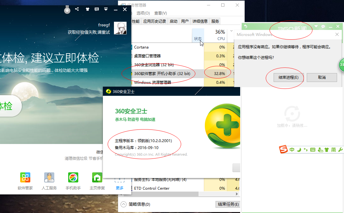The width and height of the screenshot is (344, 213).
Task: Open the feedback message icon in 360 titlebar
Action: point(97,9)
